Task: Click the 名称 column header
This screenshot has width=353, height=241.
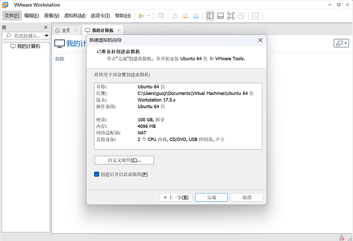Action: coord(60,59)
